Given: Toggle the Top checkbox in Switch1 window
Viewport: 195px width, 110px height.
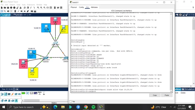Looking at the screenshot, I should point(71,101).
